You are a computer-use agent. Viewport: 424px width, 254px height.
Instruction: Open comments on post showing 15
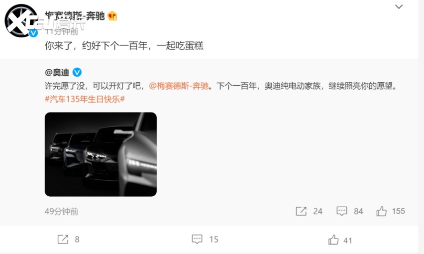point(197,239)
